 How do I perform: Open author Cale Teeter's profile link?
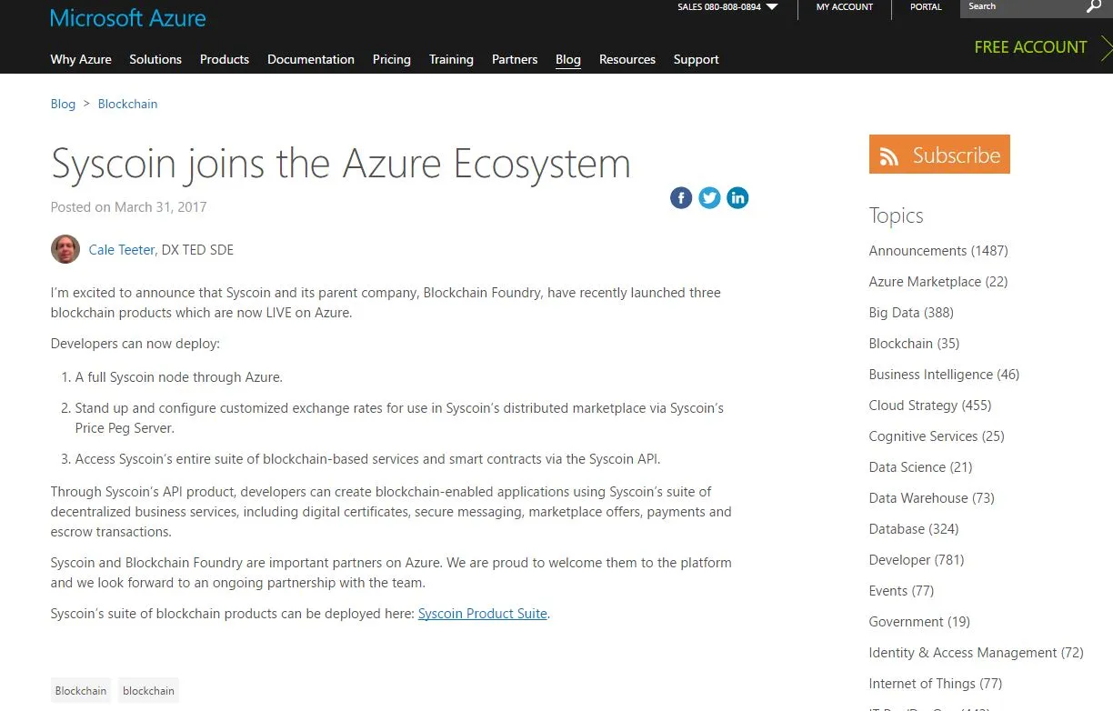[122, 249]
